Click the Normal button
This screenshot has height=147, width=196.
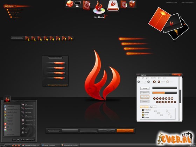(145, 88)
